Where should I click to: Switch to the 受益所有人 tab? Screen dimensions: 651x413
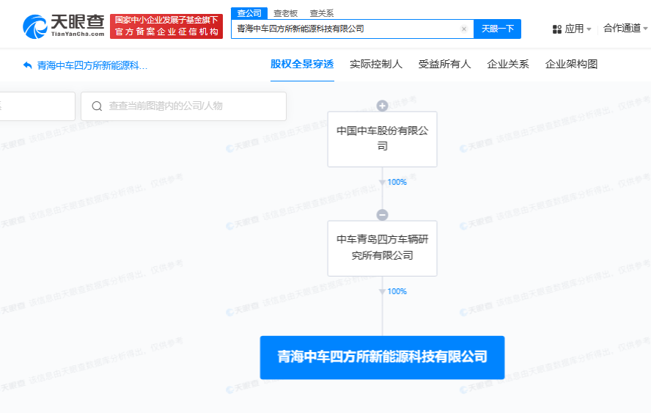(444, 64)
